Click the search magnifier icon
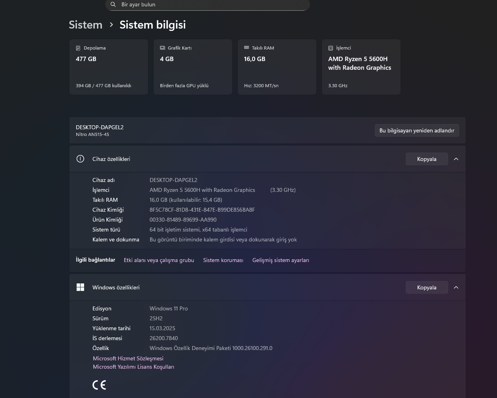This screenshot has height=398, width=497. [x=113, y=4]
